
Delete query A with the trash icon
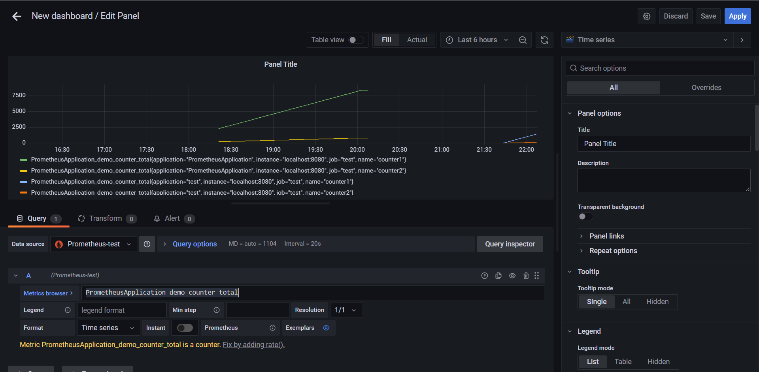526,276
